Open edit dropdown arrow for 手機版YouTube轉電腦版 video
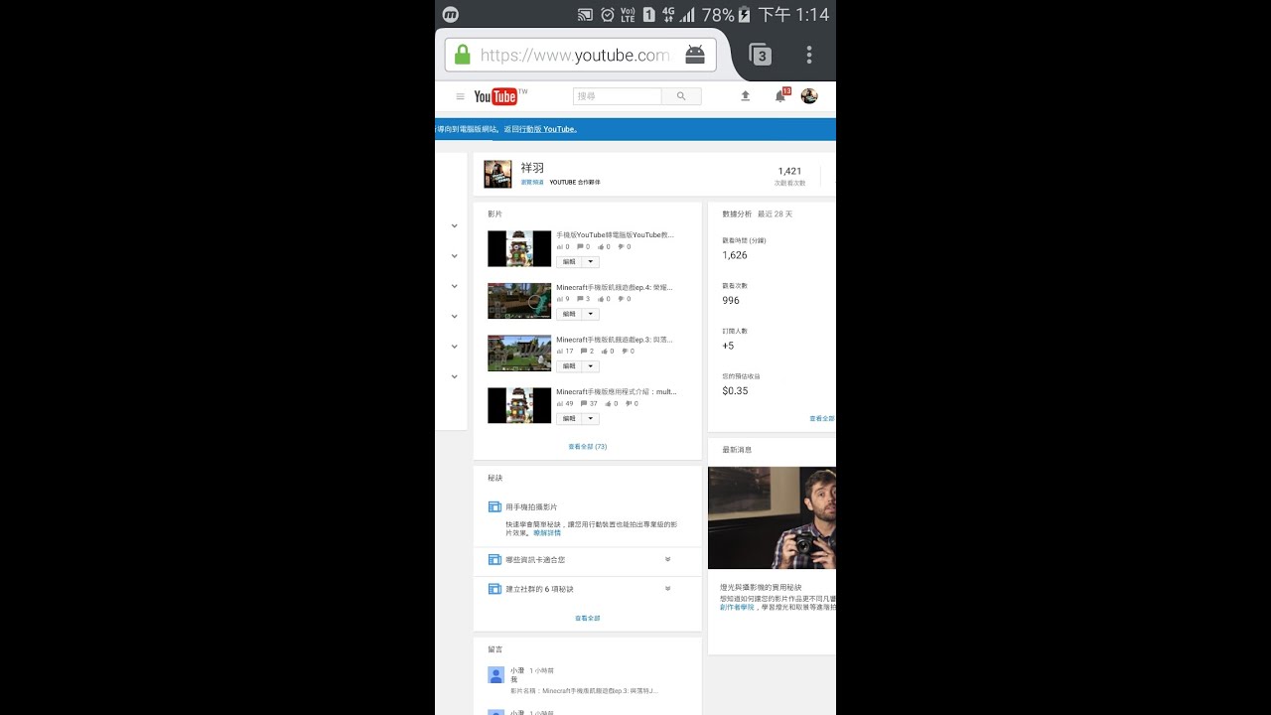The width and height of the screenshot is (1271, 715). pyautogui.click(x=590, y=261)
